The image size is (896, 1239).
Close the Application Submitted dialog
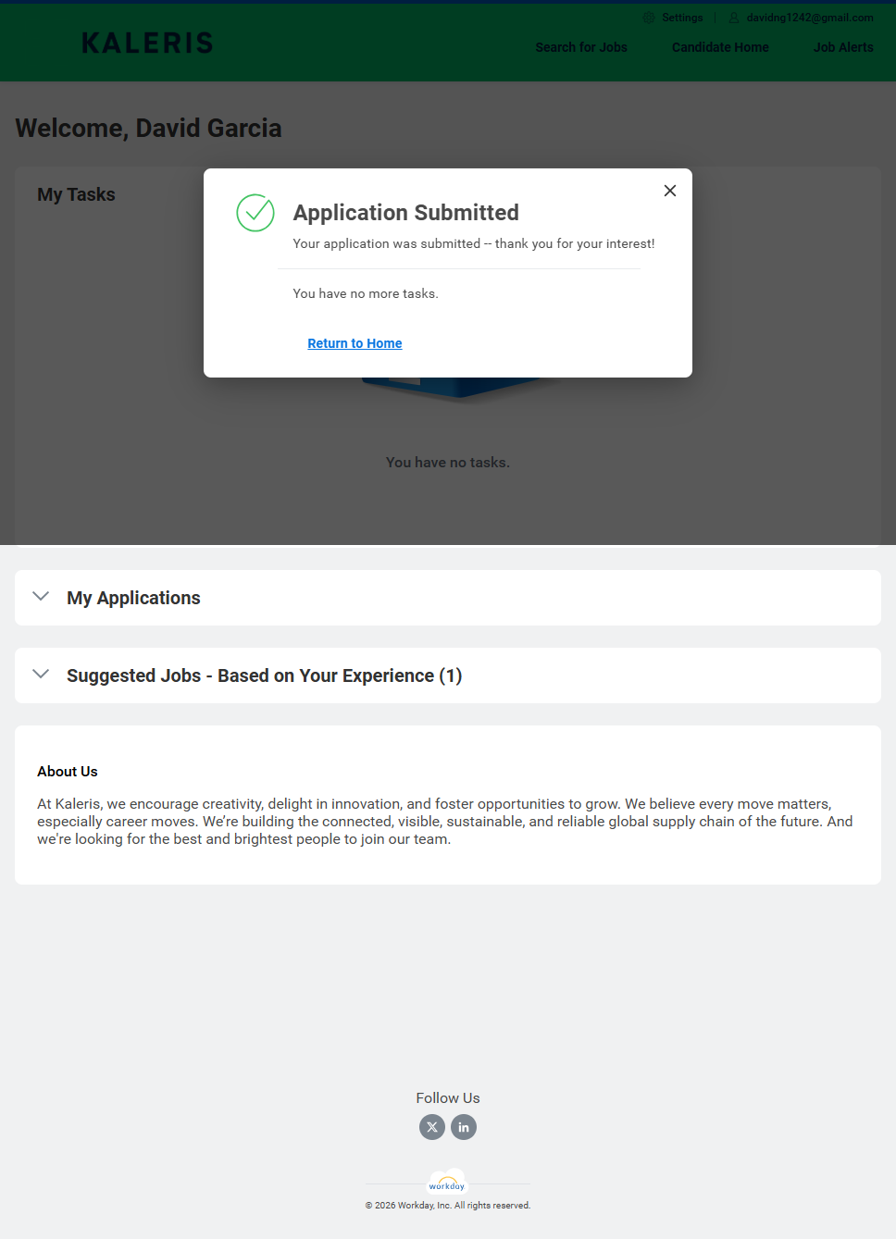(670, 191)
